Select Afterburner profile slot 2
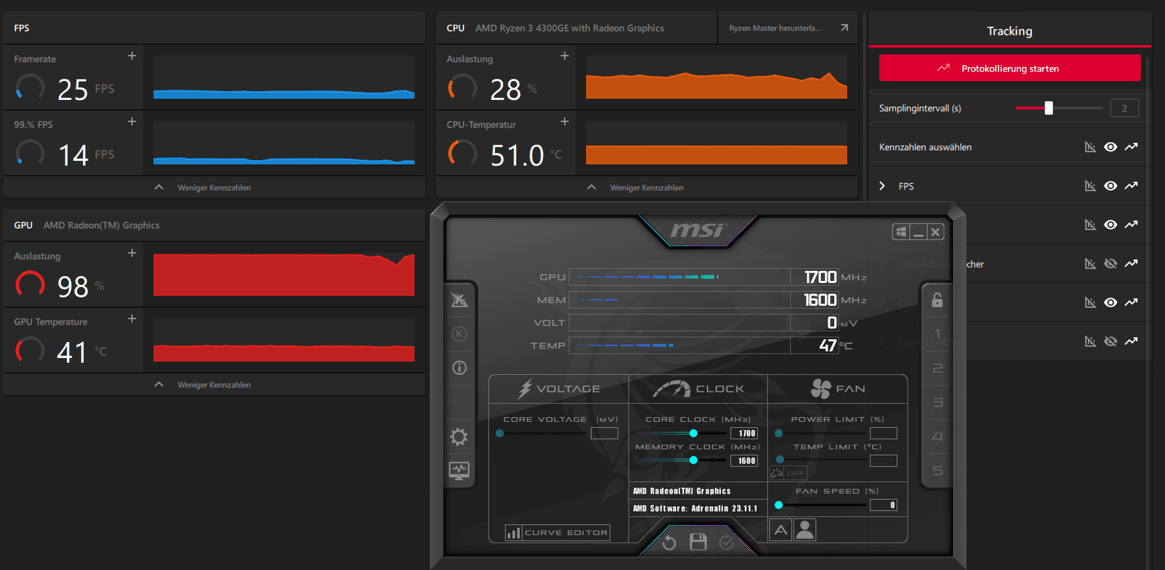Screen dimensions: 1165x570 pyautogui.click(x=938, y=368)
